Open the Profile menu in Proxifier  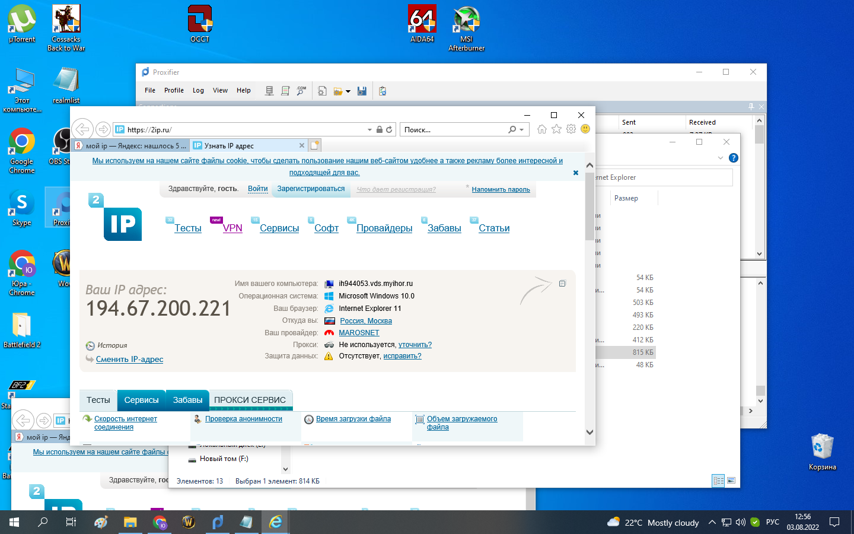pos(174,91)
